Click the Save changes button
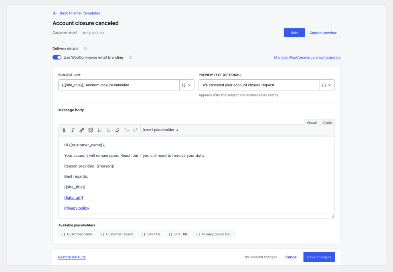 319,257
